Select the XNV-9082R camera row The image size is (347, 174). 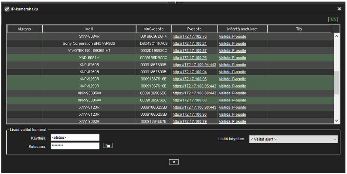89,121
